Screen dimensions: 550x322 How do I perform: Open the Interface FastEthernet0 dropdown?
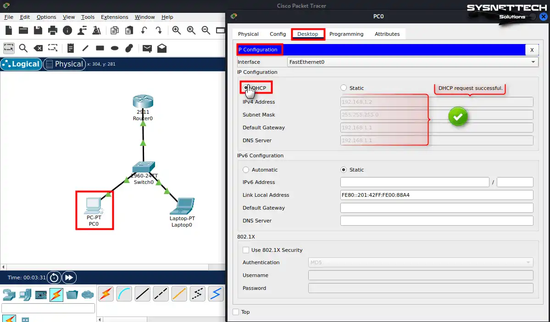(412, 62)
